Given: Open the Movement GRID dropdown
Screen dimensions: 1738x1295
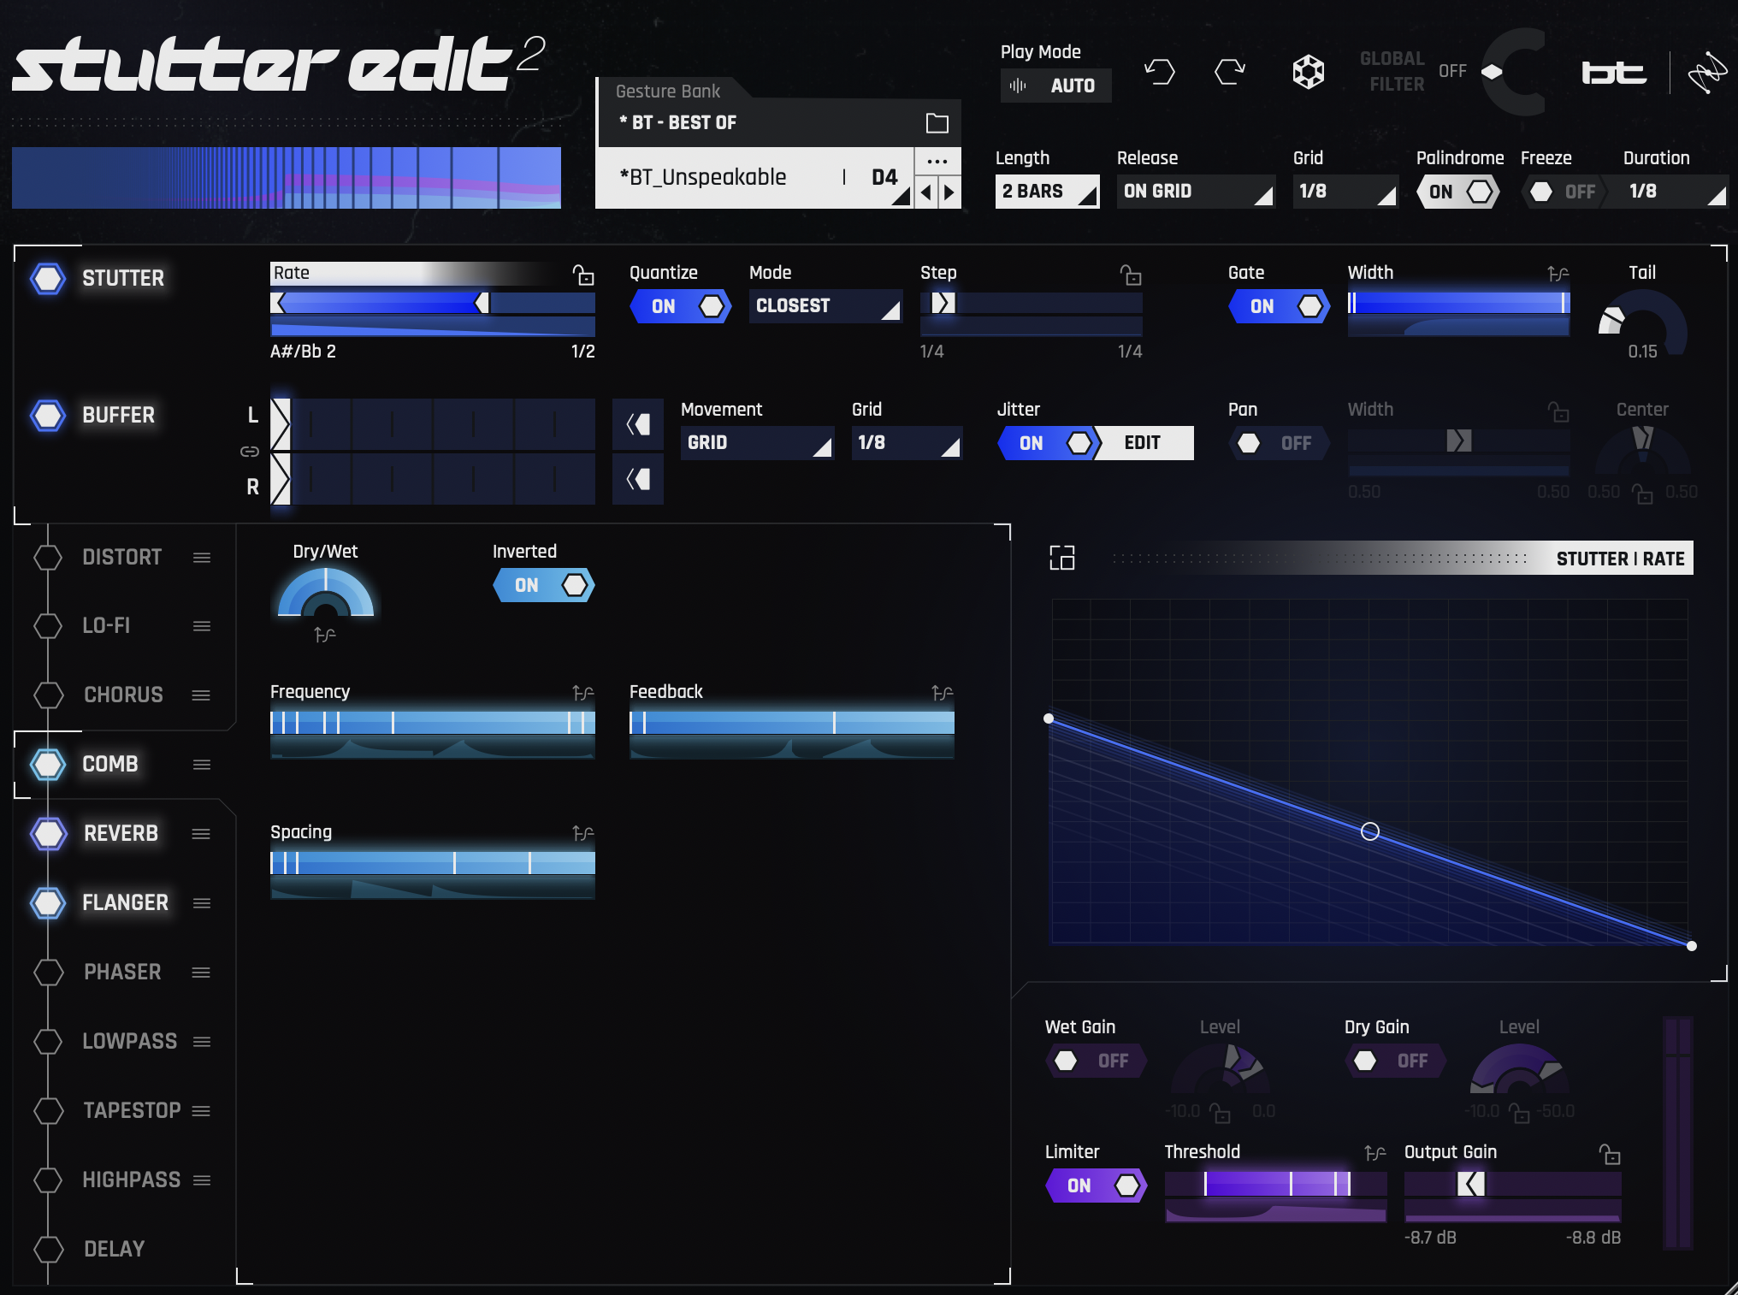Looking at the screenshot, I should (758, 443).
